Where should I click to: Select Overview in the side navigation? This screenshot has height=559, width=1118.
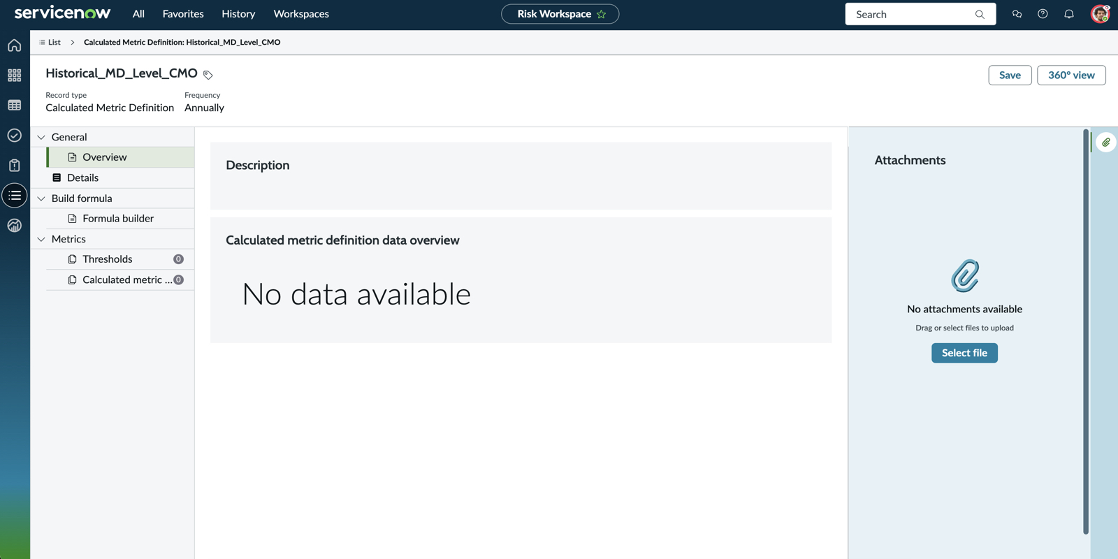120,157
